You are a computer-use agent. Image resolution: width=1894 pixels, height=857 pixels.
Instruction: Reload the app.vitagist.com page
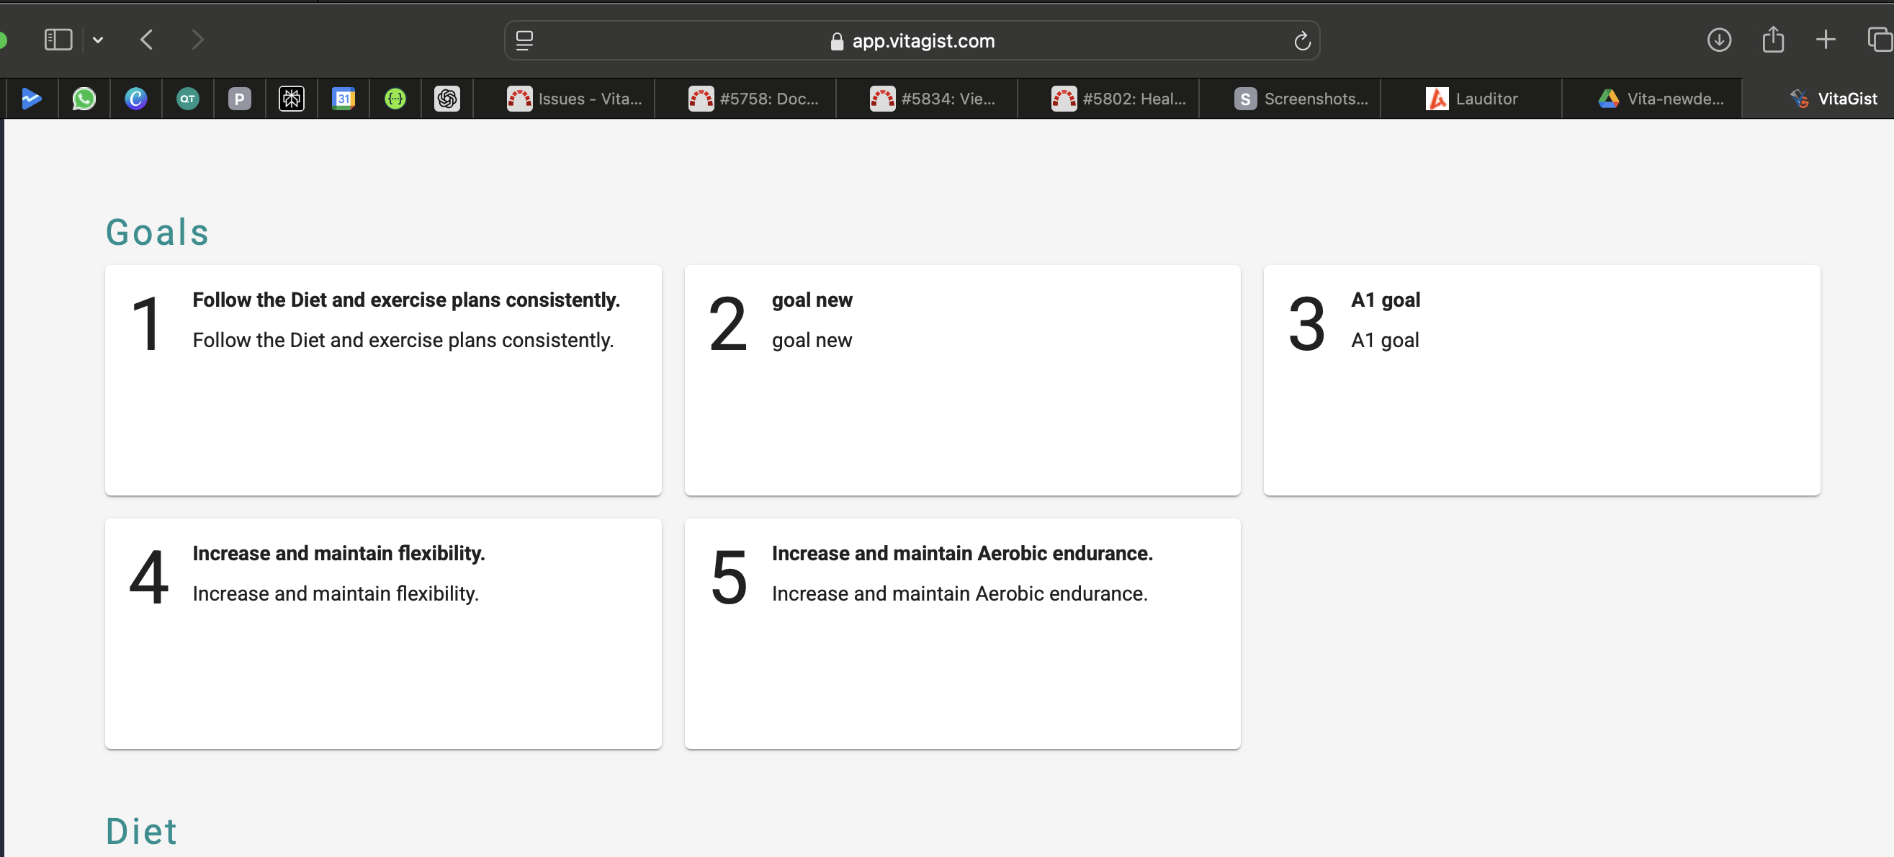click(x=1301, y=41)
